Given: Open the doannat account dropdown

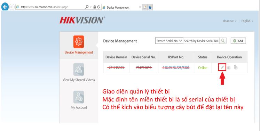Looking at the screenshot, I should click(230, 21).
